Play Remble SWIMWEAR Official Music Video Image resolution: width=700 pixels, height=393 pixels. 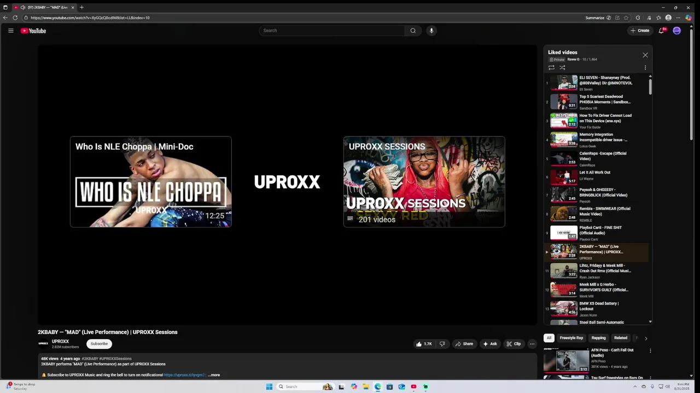coord(597,215)
